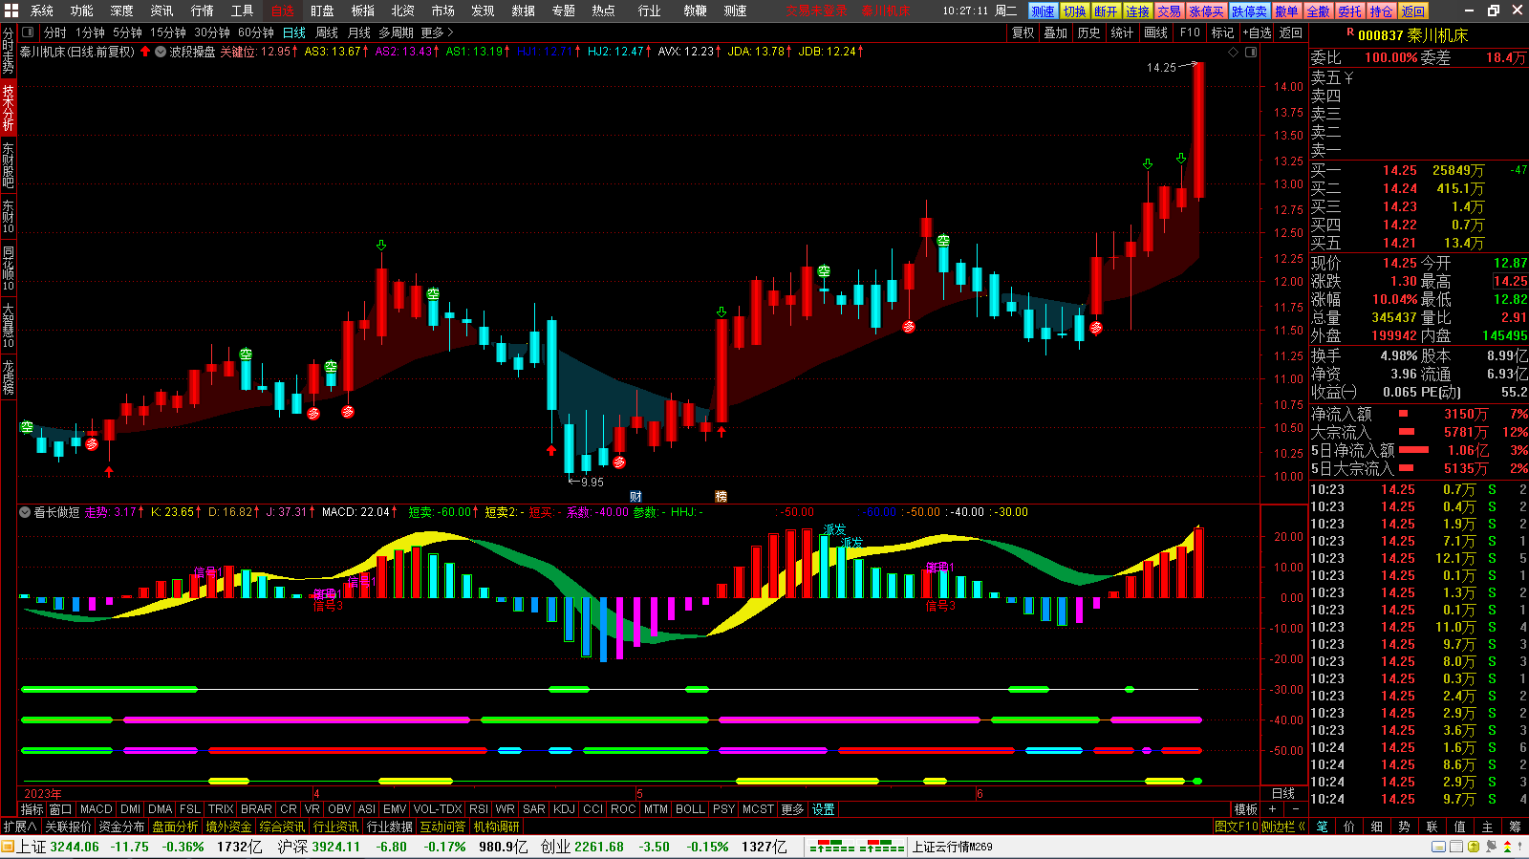Expand the 扩展 panel arrow

coord(20,827)
